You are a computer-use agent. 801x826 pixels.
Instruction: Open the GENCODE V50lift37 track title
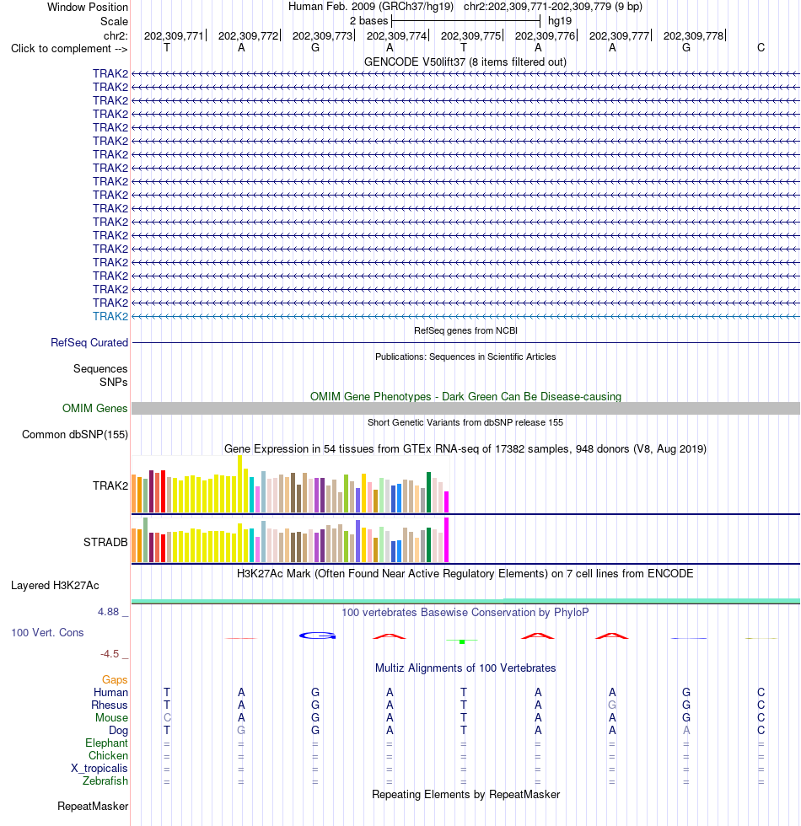(465, 62)
